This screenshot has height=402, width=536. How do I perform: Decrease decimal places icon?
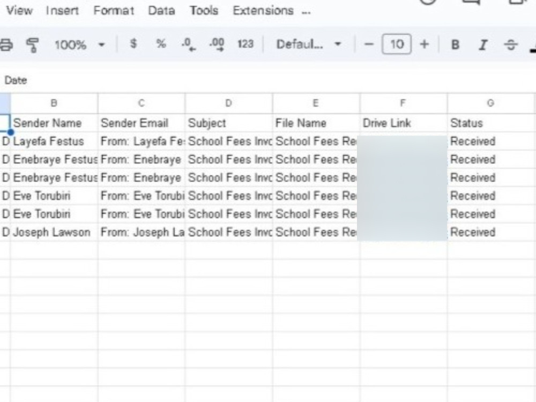pos(189,44)
